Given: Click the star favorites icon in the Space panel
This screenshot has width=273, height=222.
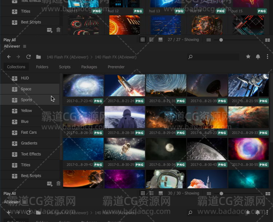Looking at the screenshot, I should (x=248, y=57).
